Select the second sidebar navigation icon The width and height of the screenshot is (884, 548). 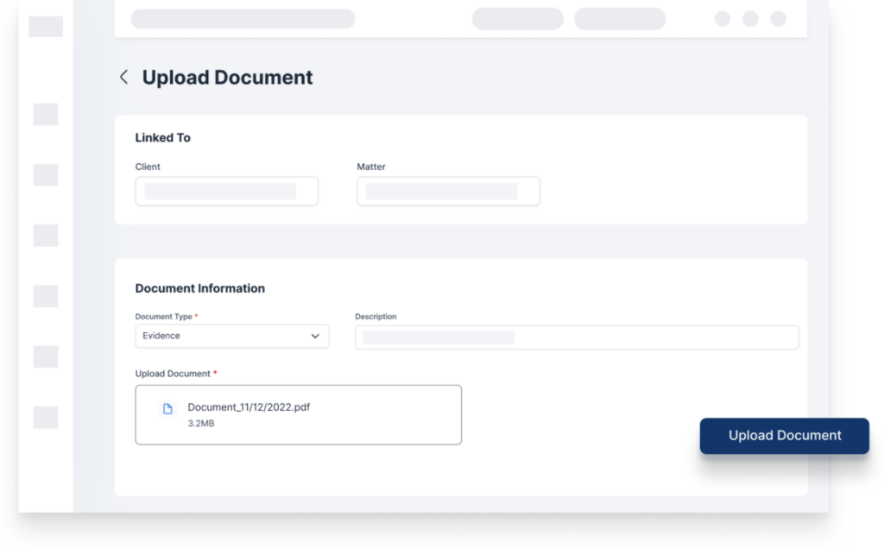pyautogui.click(x=46, y=175)
